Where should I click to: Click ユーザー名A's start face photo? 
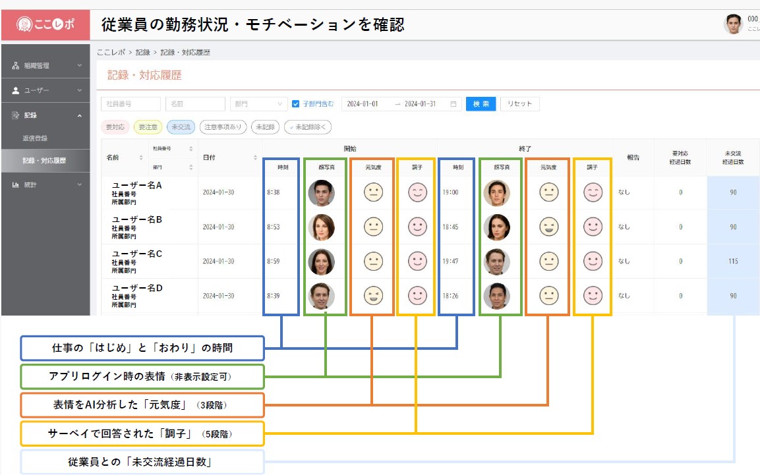321,193
